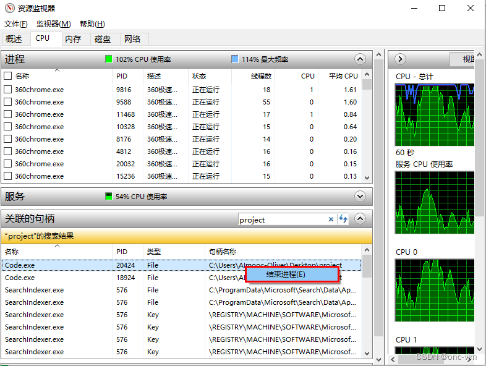The image size is (486, 366).
Task: Expand the 服务 section with its chevron
Action: [360, 196]
